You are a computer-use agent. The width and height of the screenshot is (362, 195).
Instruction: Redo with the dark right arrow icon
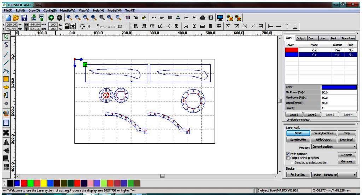point(59,18)
